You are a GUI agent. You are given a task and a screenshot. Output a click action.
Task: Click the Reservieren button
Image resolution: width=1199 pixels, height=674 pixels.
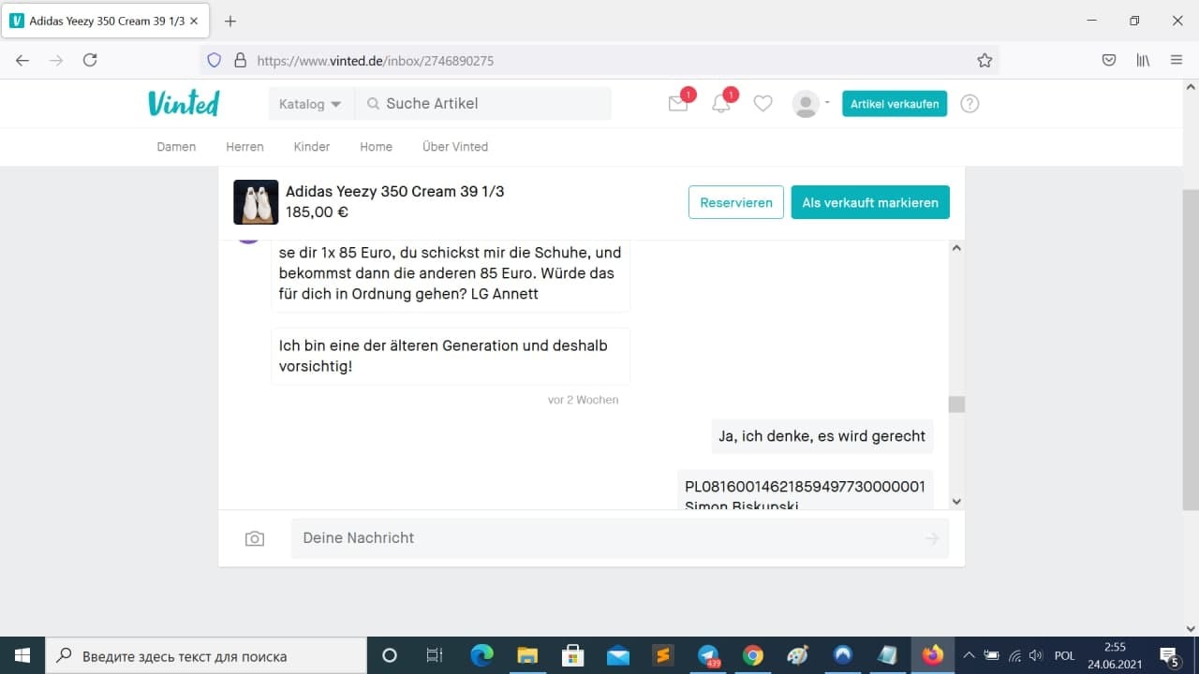(x=736, y=202)
